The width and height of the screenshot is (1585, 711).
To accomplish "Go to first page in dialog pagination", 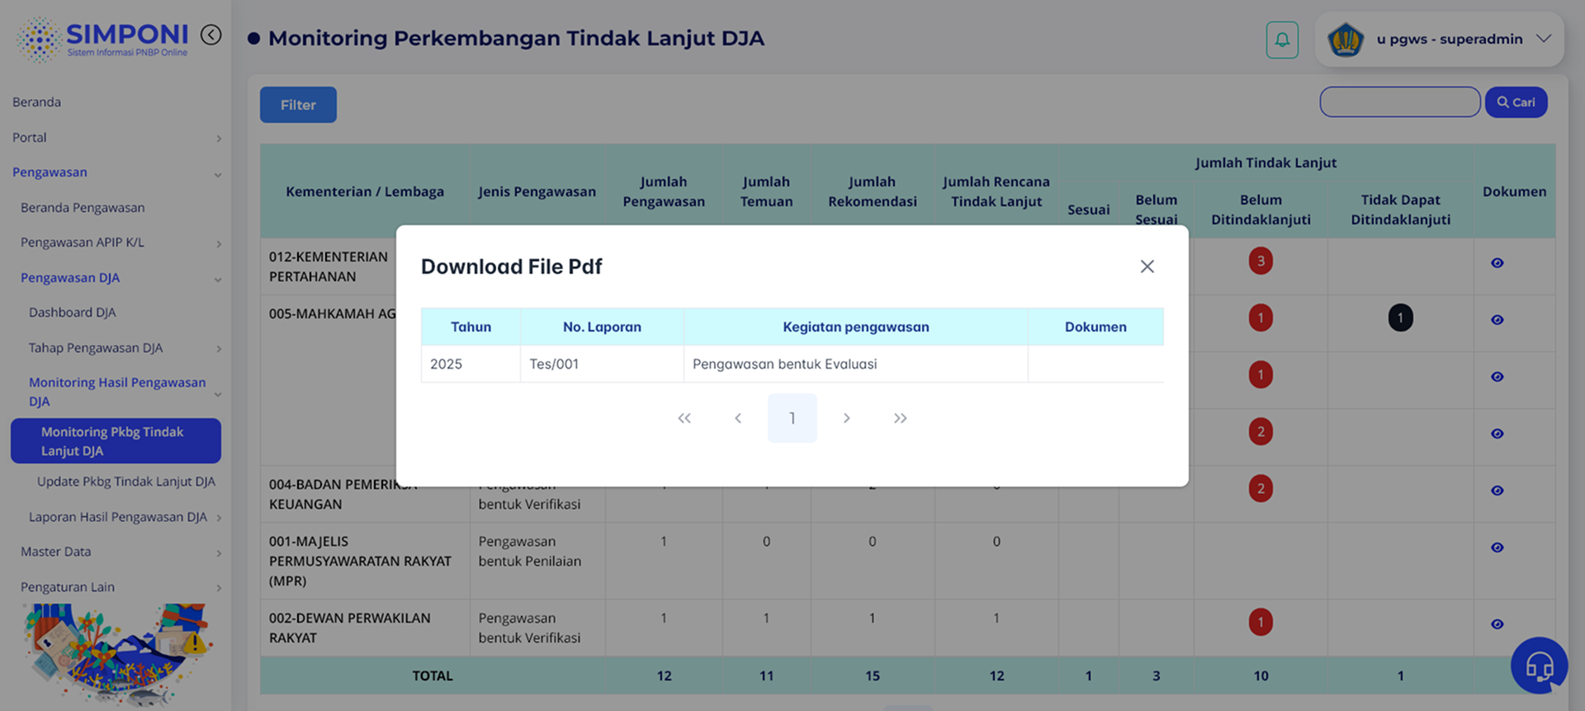I will point(684,418).
